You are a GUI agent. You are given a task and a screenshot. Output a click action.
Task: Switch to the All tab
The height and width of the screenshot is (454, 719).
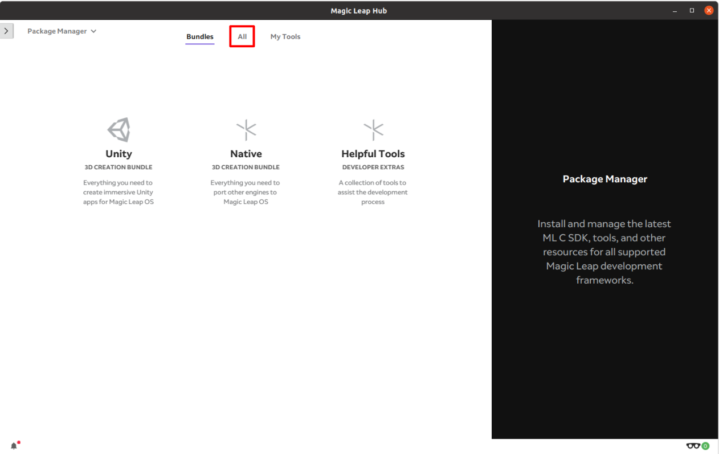(242, 36)
